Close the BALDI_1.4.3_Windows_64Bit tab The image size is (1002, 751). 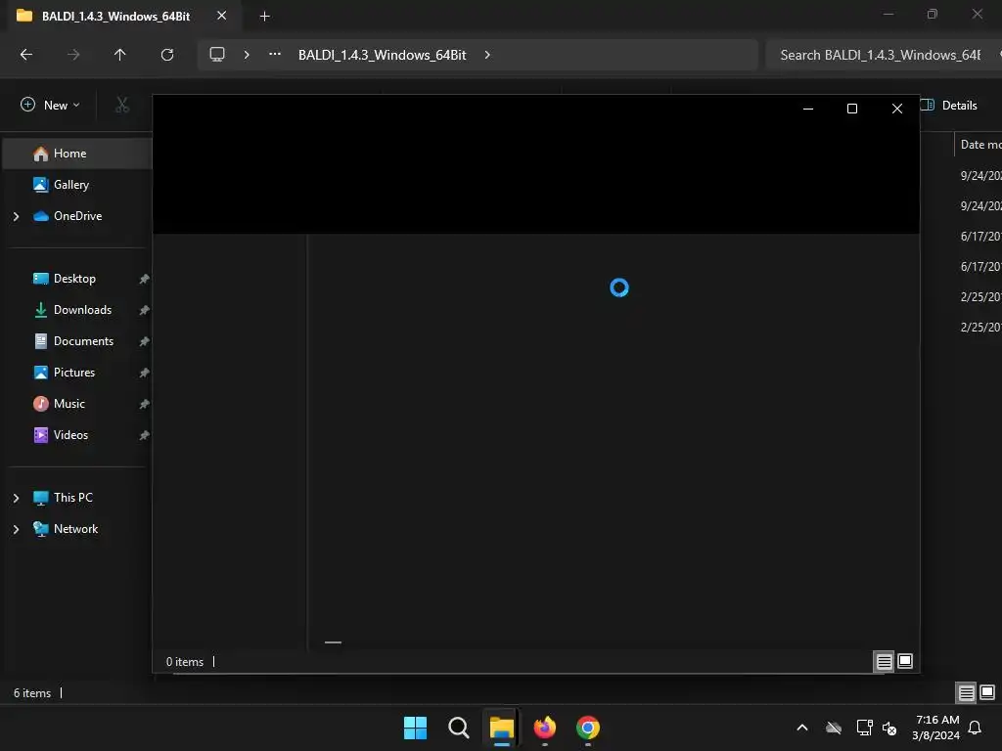(x=222, y=16)
